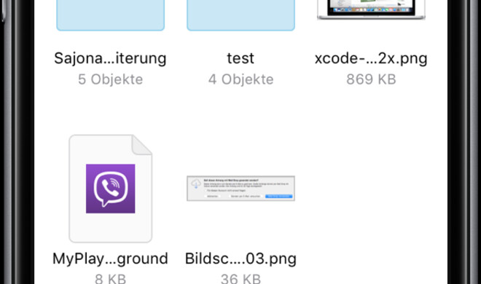Viewport: 481px width, 284px height.
Task: Open the Sajona...iterung folder
Action: (x=111, y=15)
